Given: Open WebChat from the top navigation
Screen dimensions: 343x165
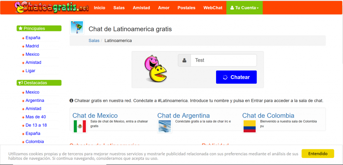Looking at the screenshot, I should tap(213, 8).
